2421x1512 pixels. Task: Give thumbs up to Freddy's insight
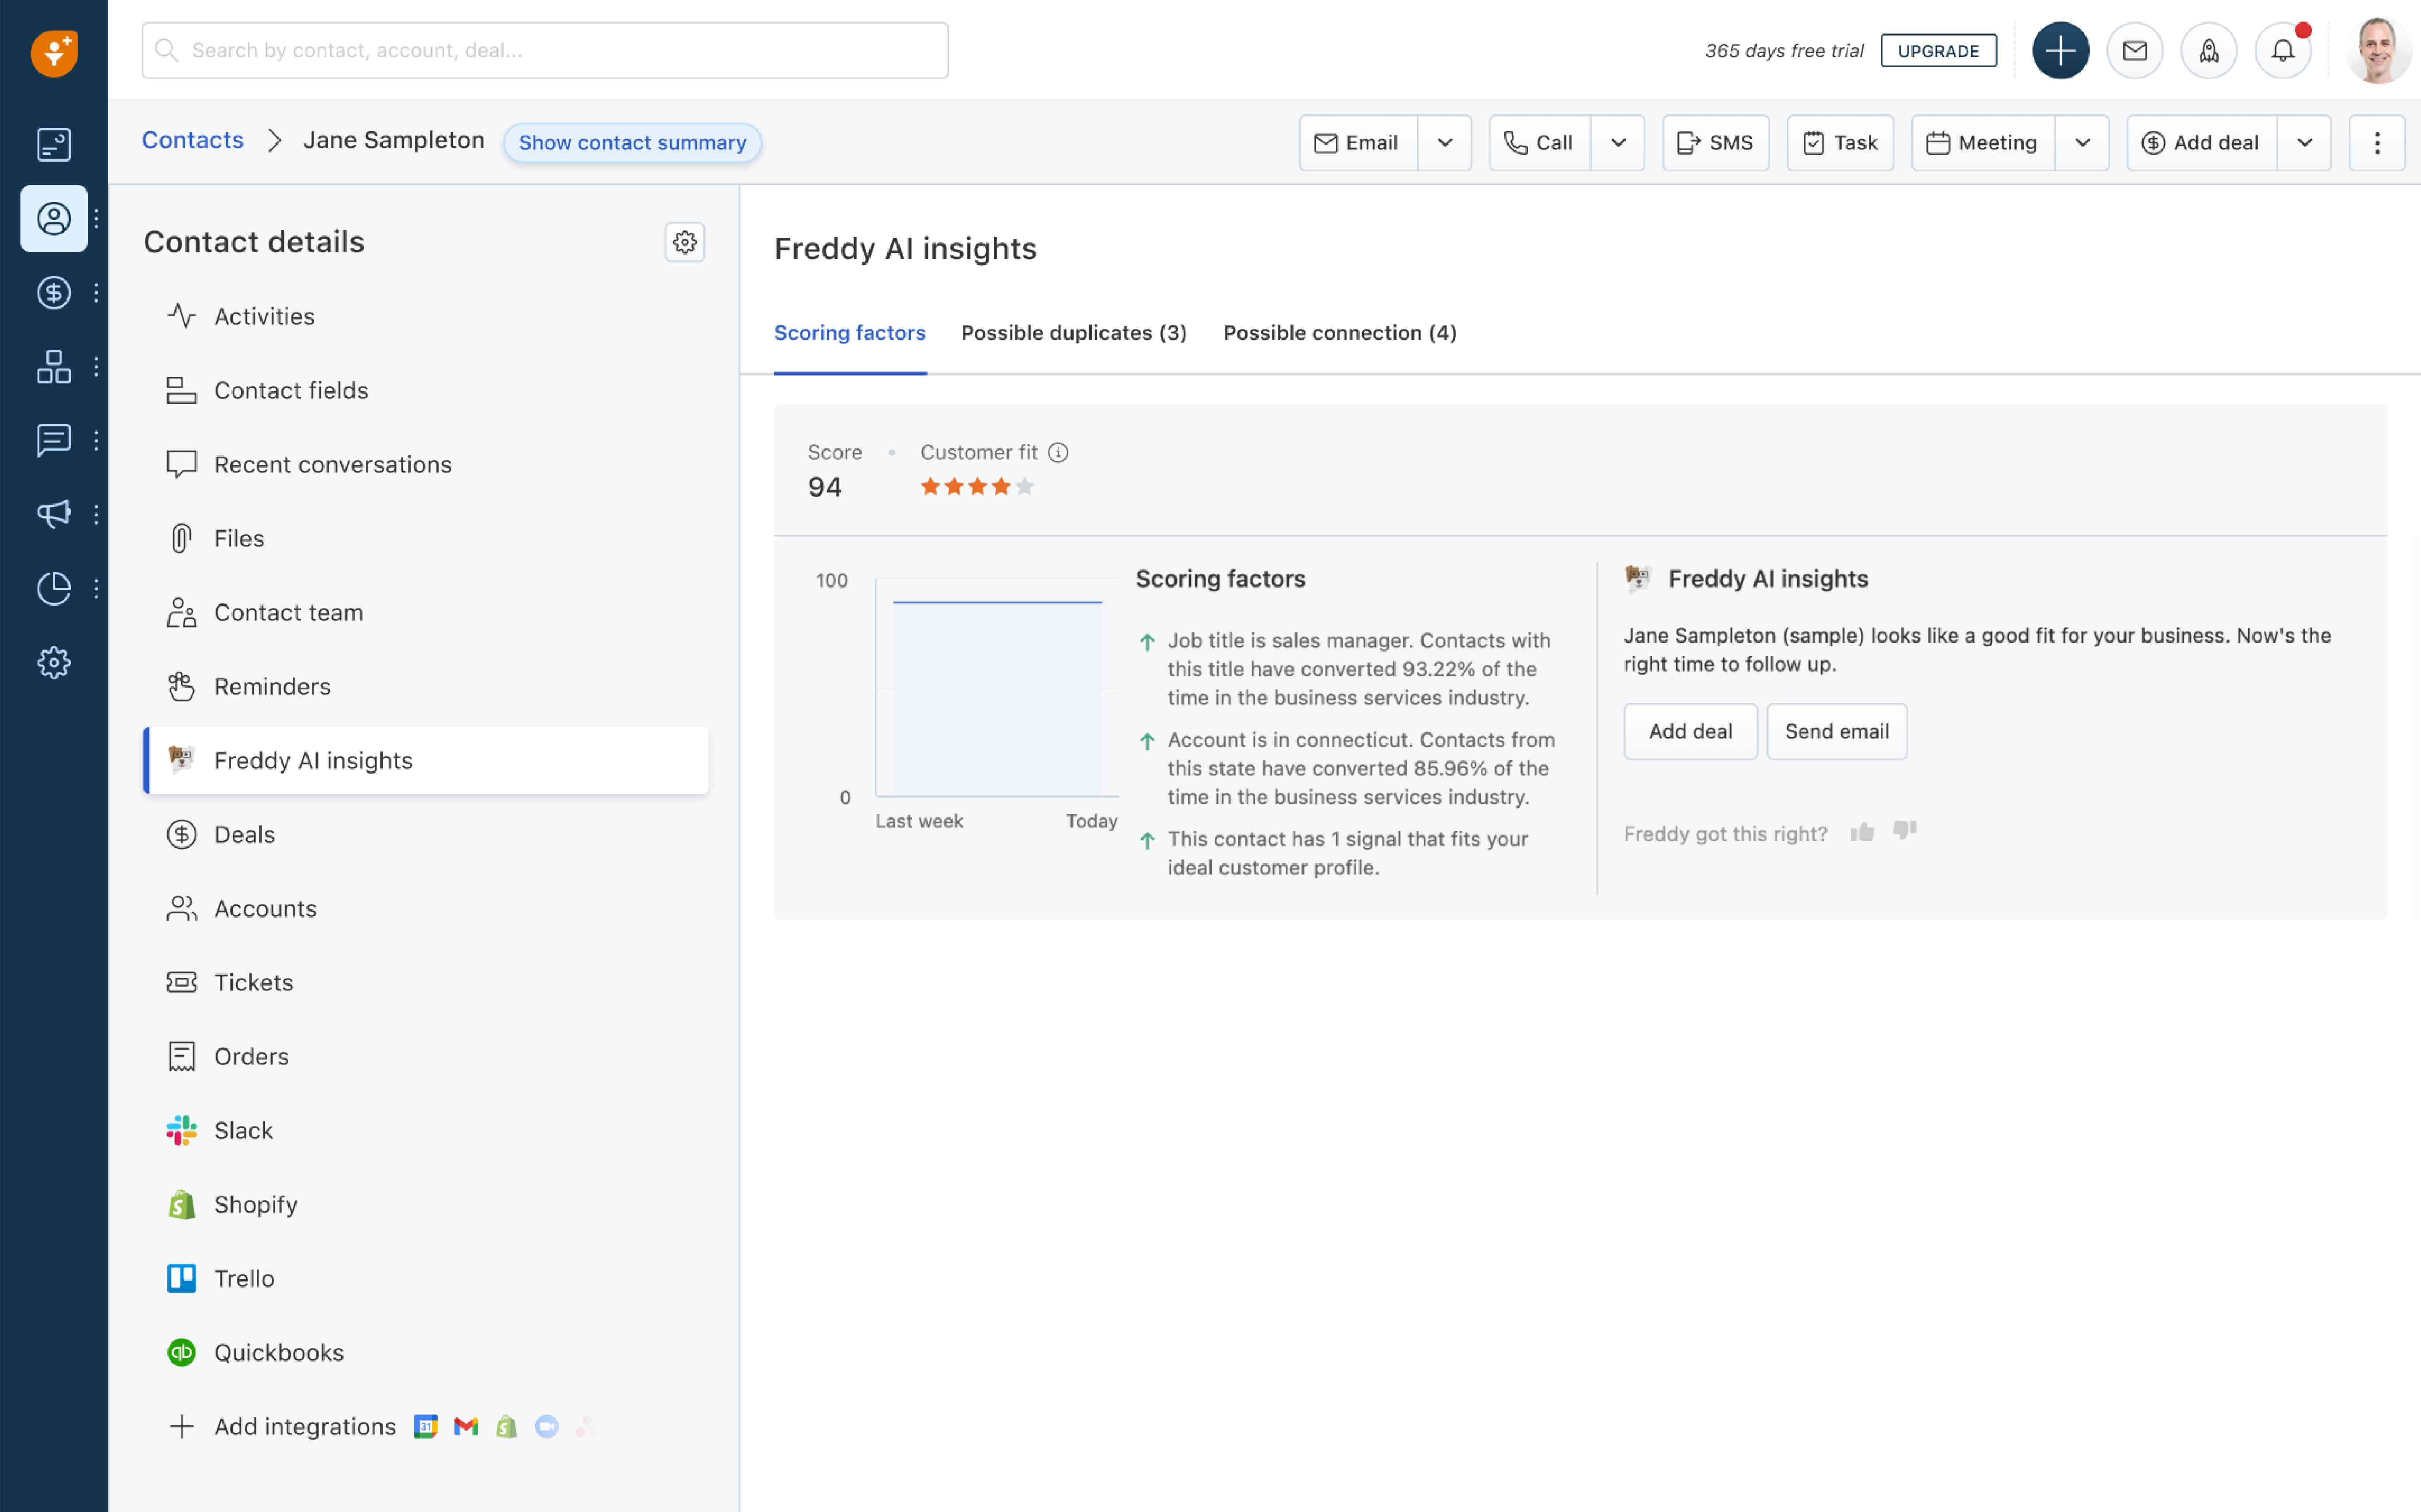1862,831
